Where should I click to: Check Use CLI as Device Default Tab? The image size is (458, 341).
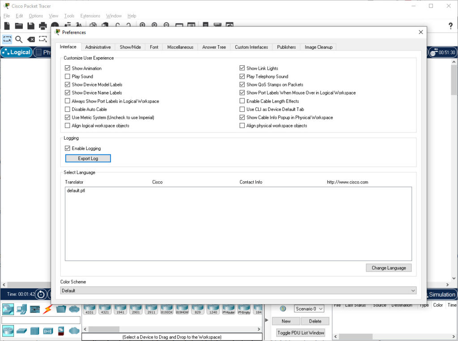[x=242, y=109]
